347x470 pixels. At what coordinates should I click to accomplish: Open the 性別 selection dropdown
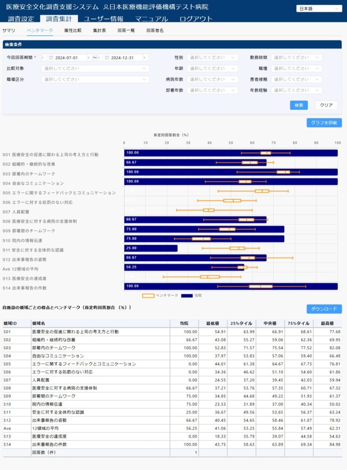(x=212, y=58)
